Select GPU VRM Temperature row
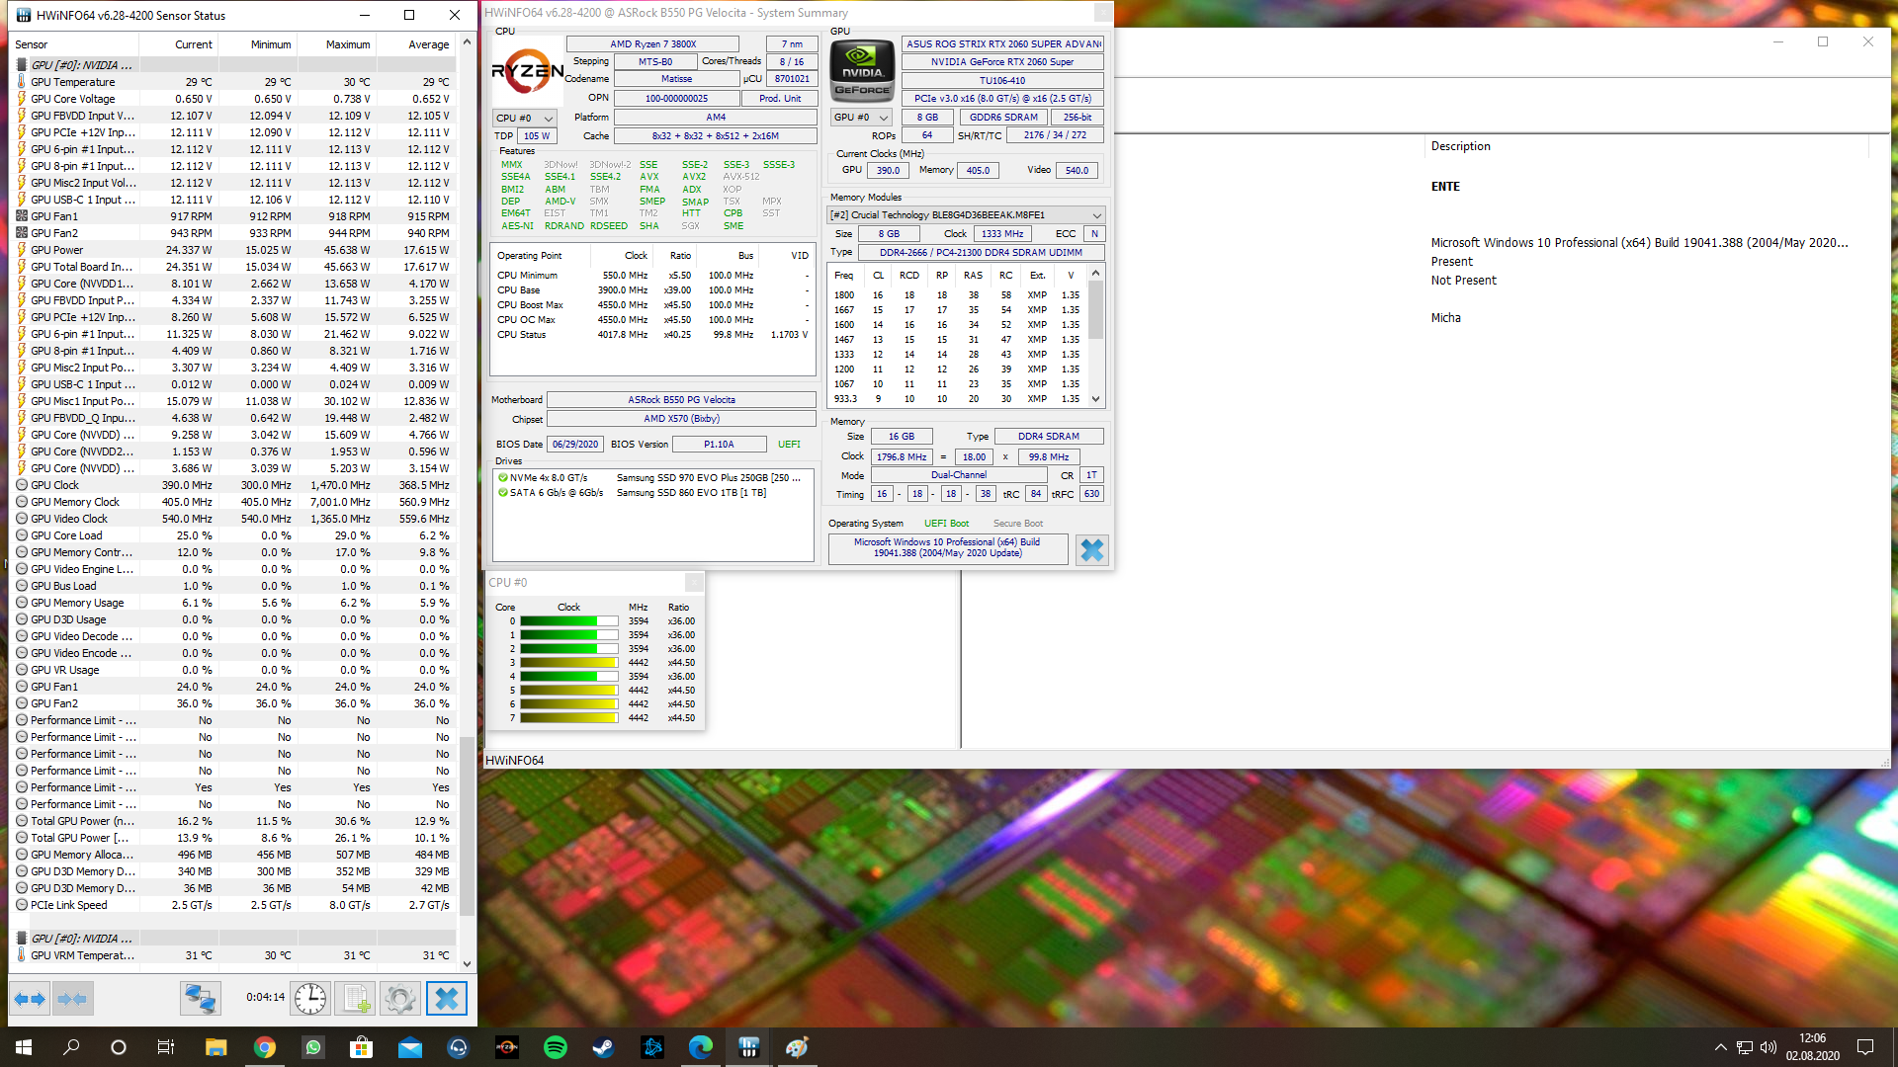 pyautogui.click(x=233, y=955)
